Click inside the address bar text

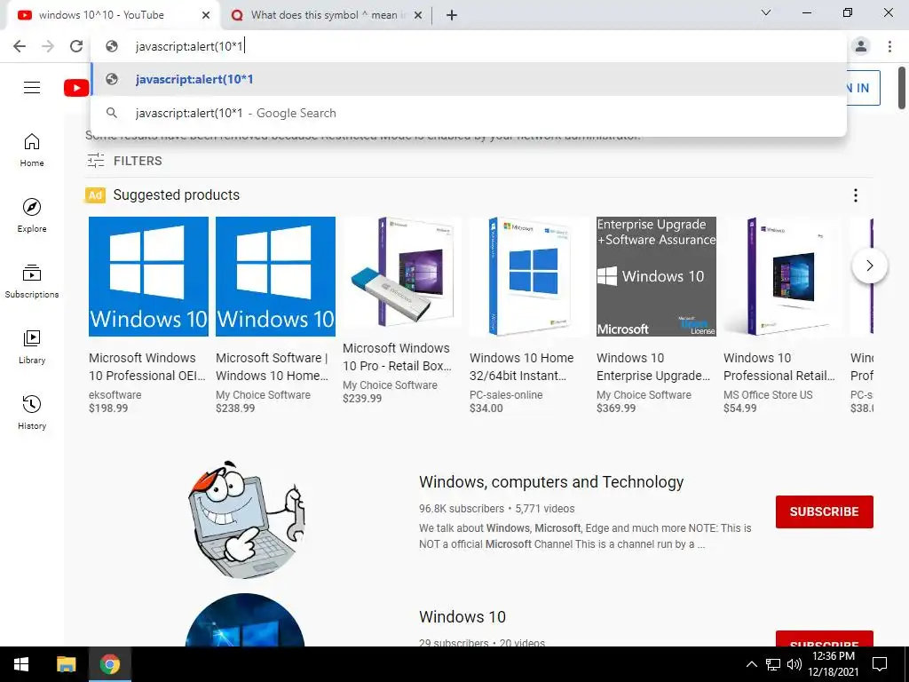tap(189, 46)
